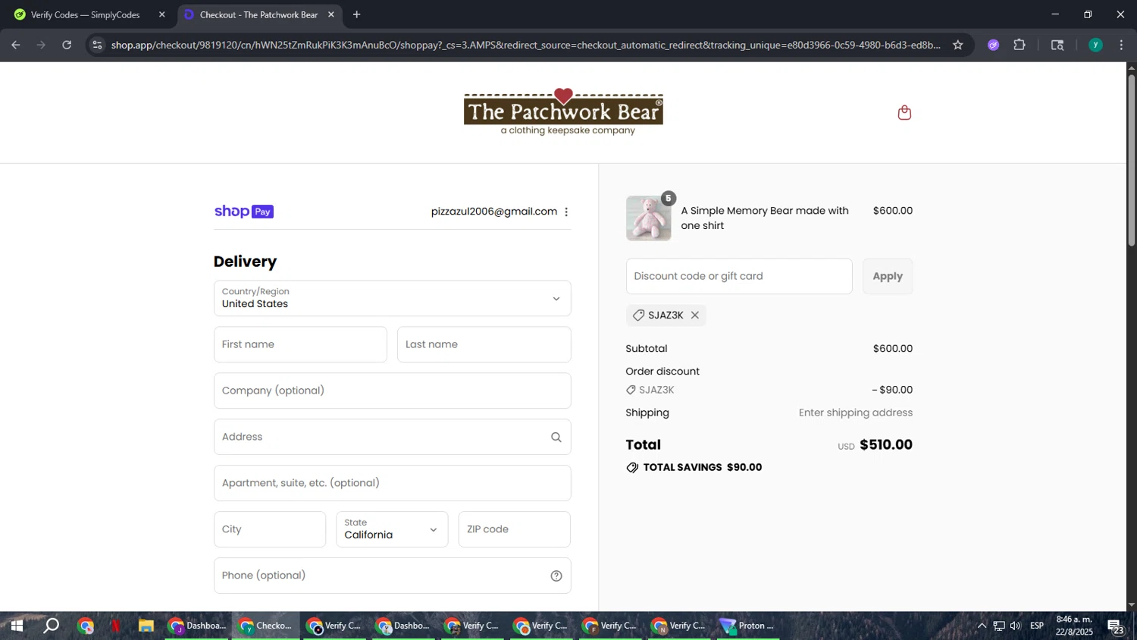Open the clock and date in the taskbar
This screenshot has height=640, width=1137.
coord(1074,626)
